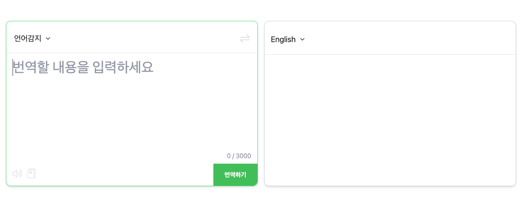The height and width of the screenshot is (203, 524).
Task: Open the English target language dropdown
Action: pos(288,39)
